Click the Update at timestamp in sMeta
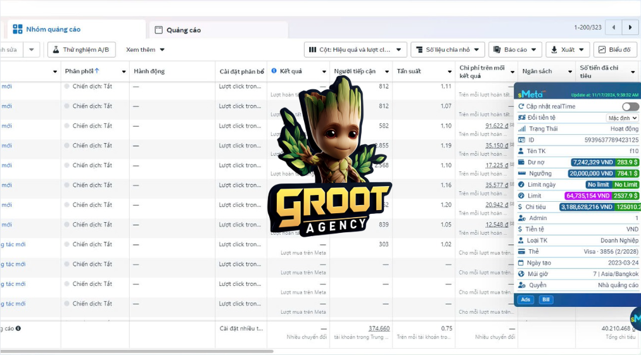 [605, 95]
